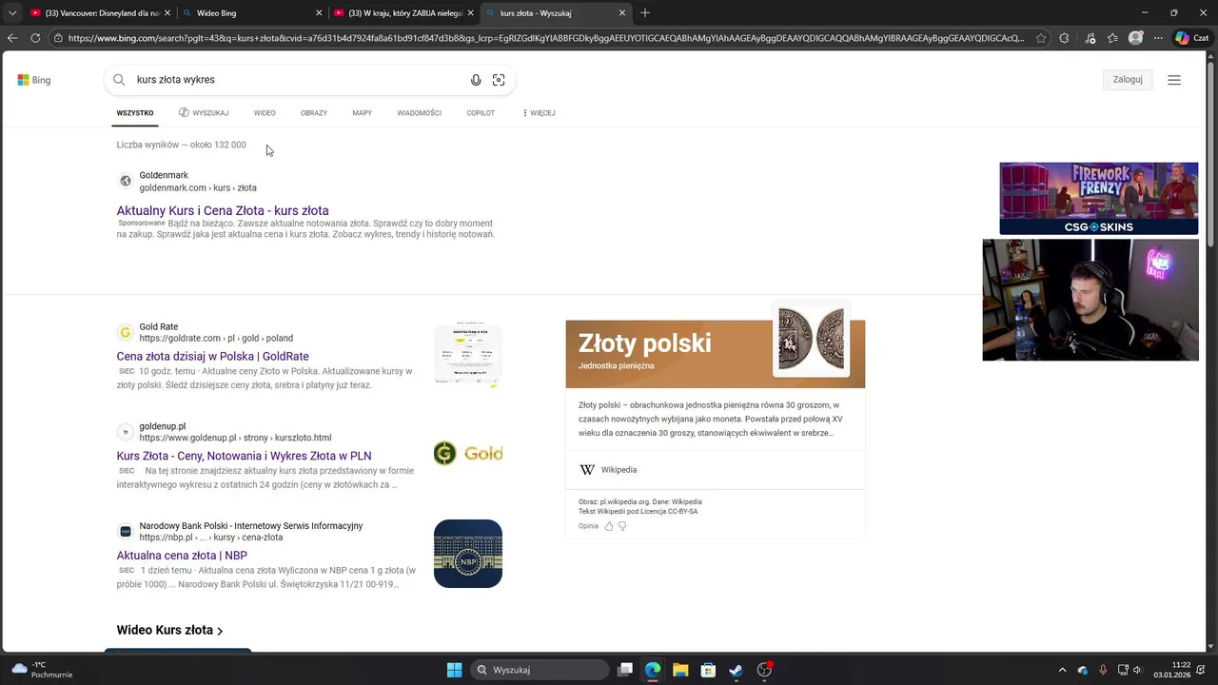Expand the WIĘCEJ dropdown menu

point(539,113)
